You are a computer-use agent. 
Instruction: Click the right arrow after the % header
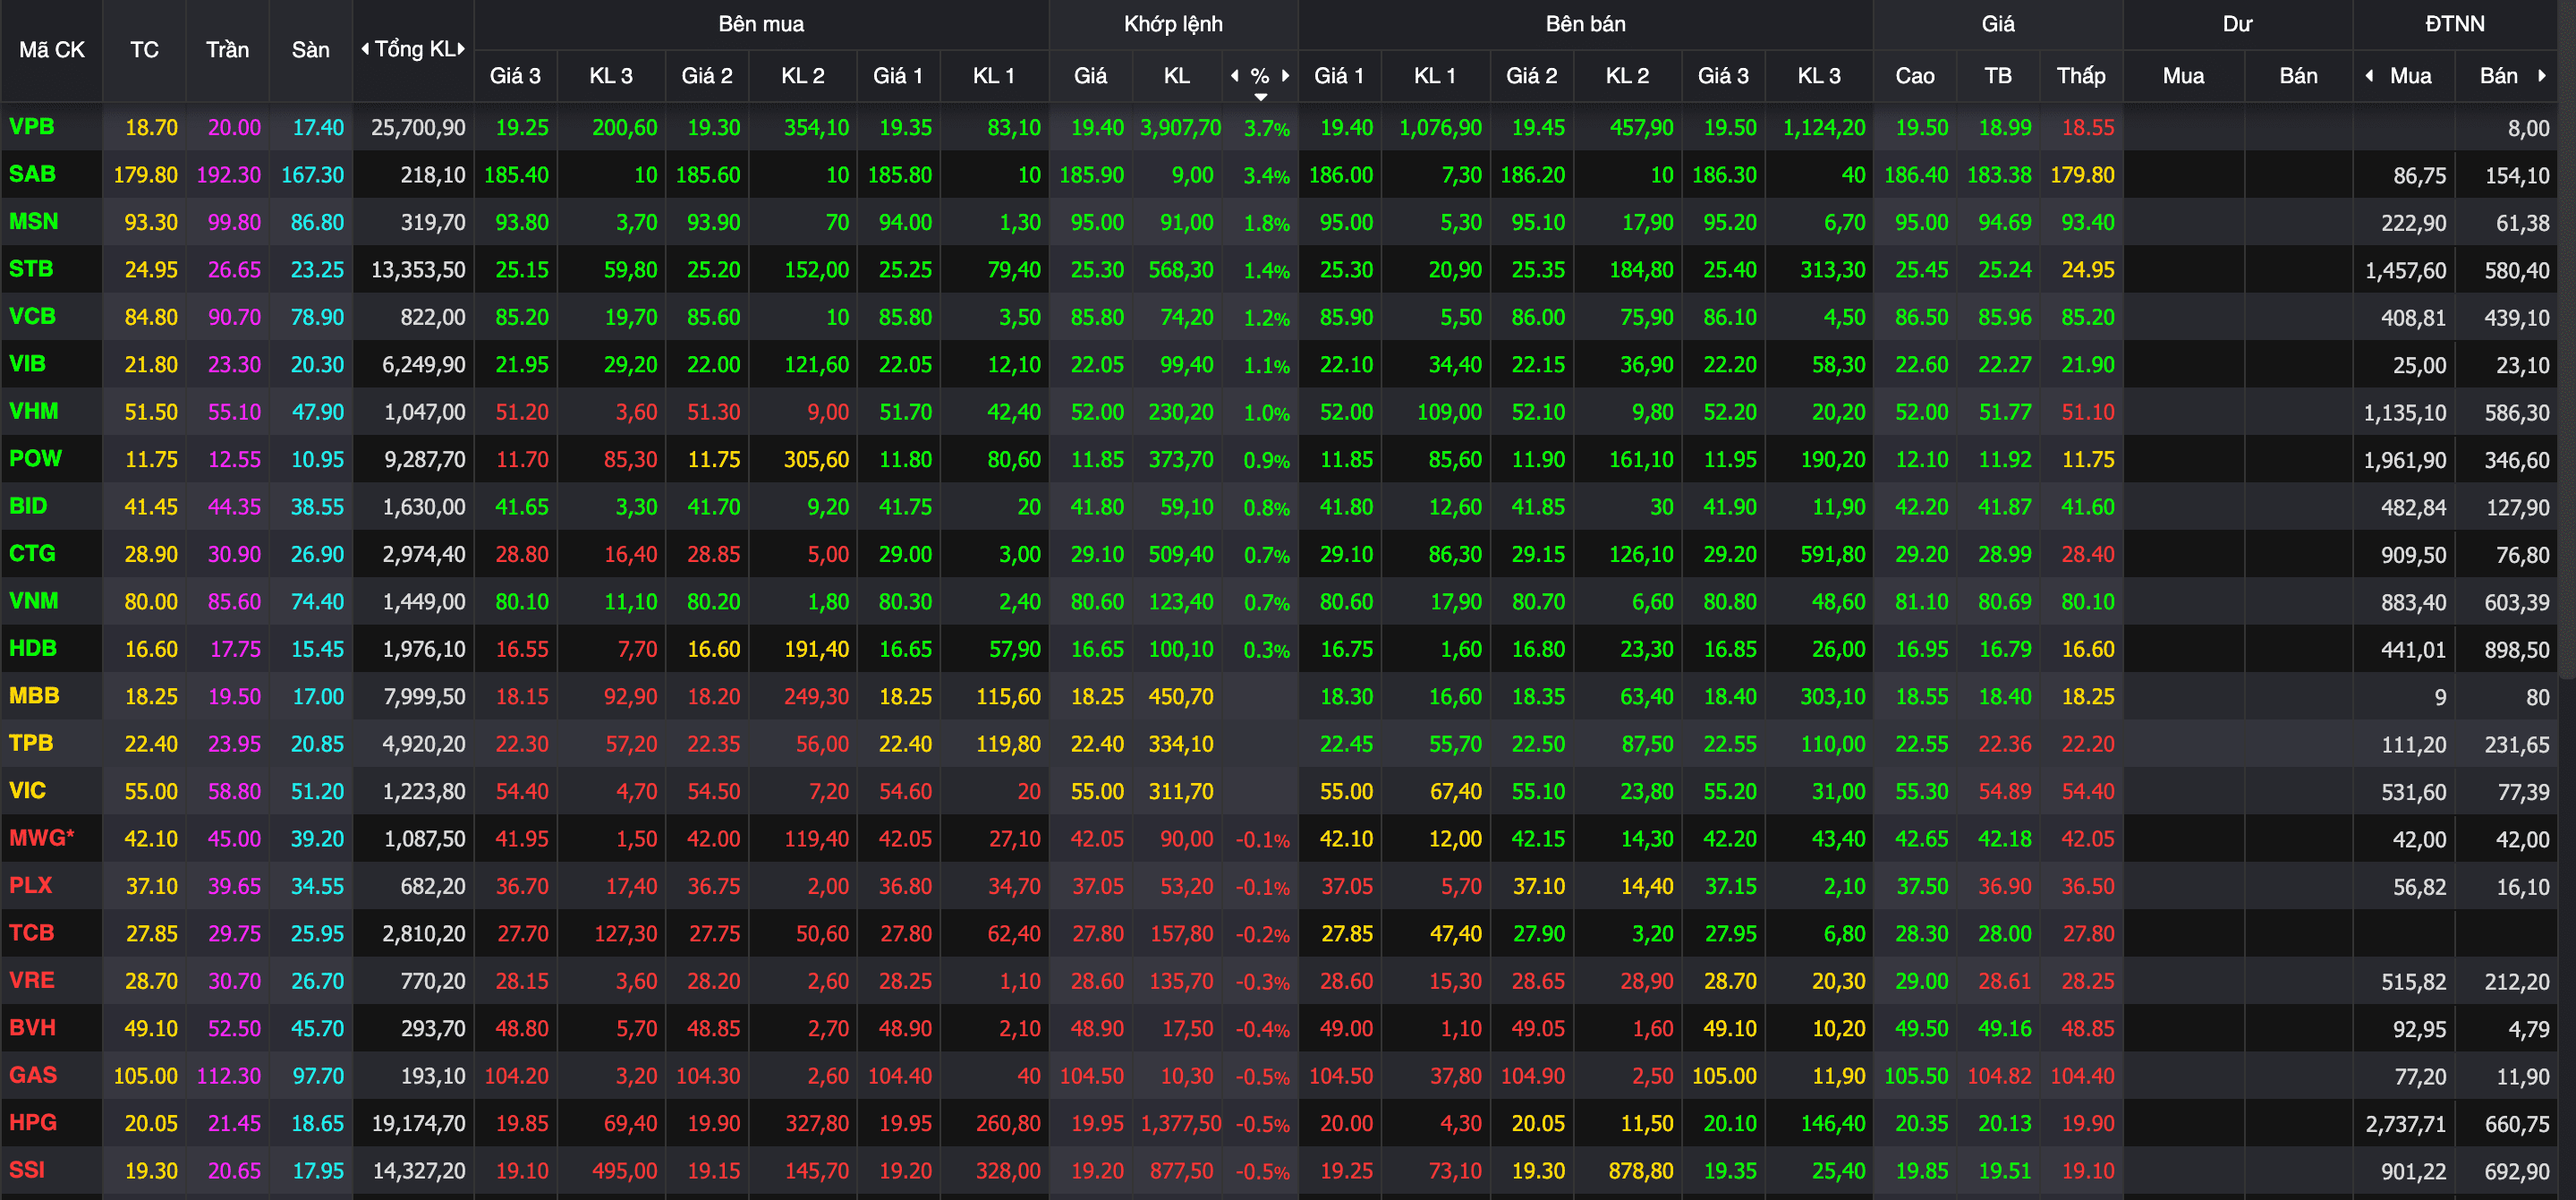[1286, 76]
